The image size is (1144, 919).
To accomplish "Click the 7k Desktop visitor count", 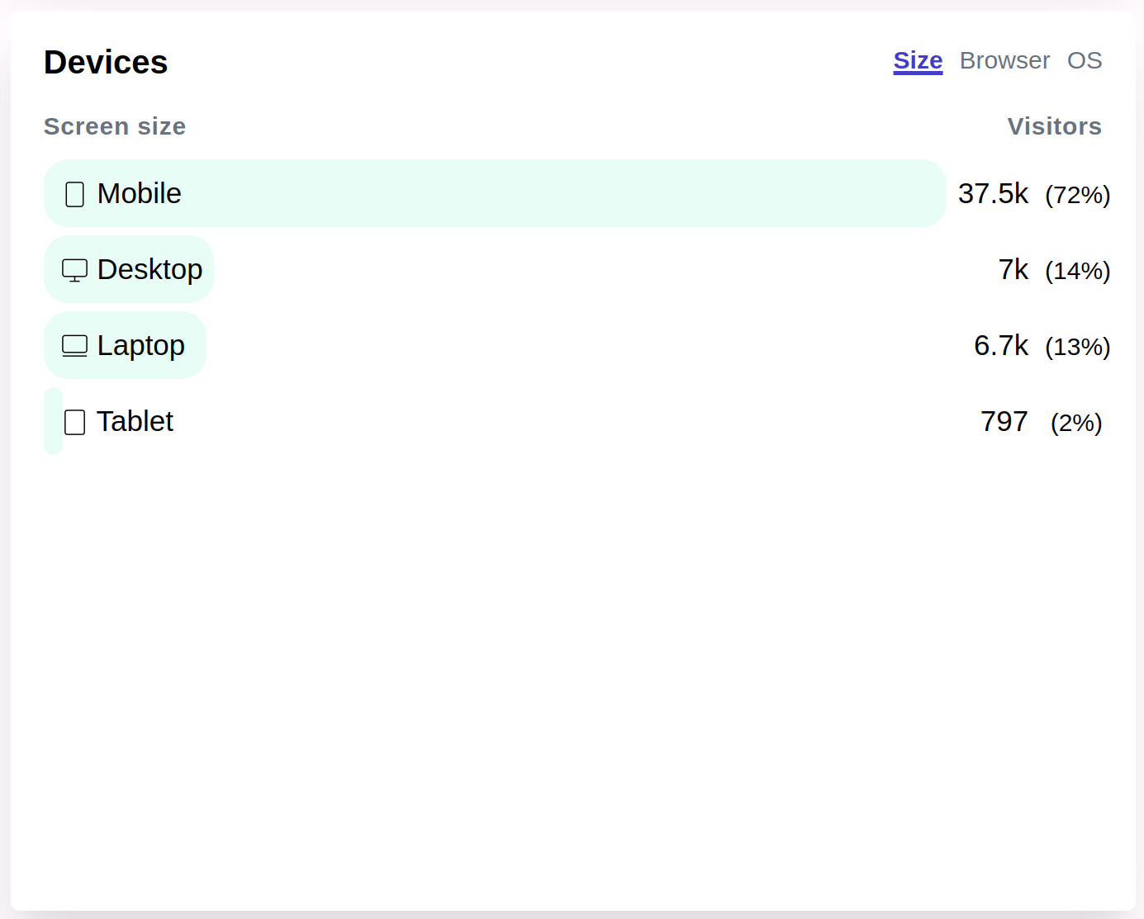I will (1013, 269).
